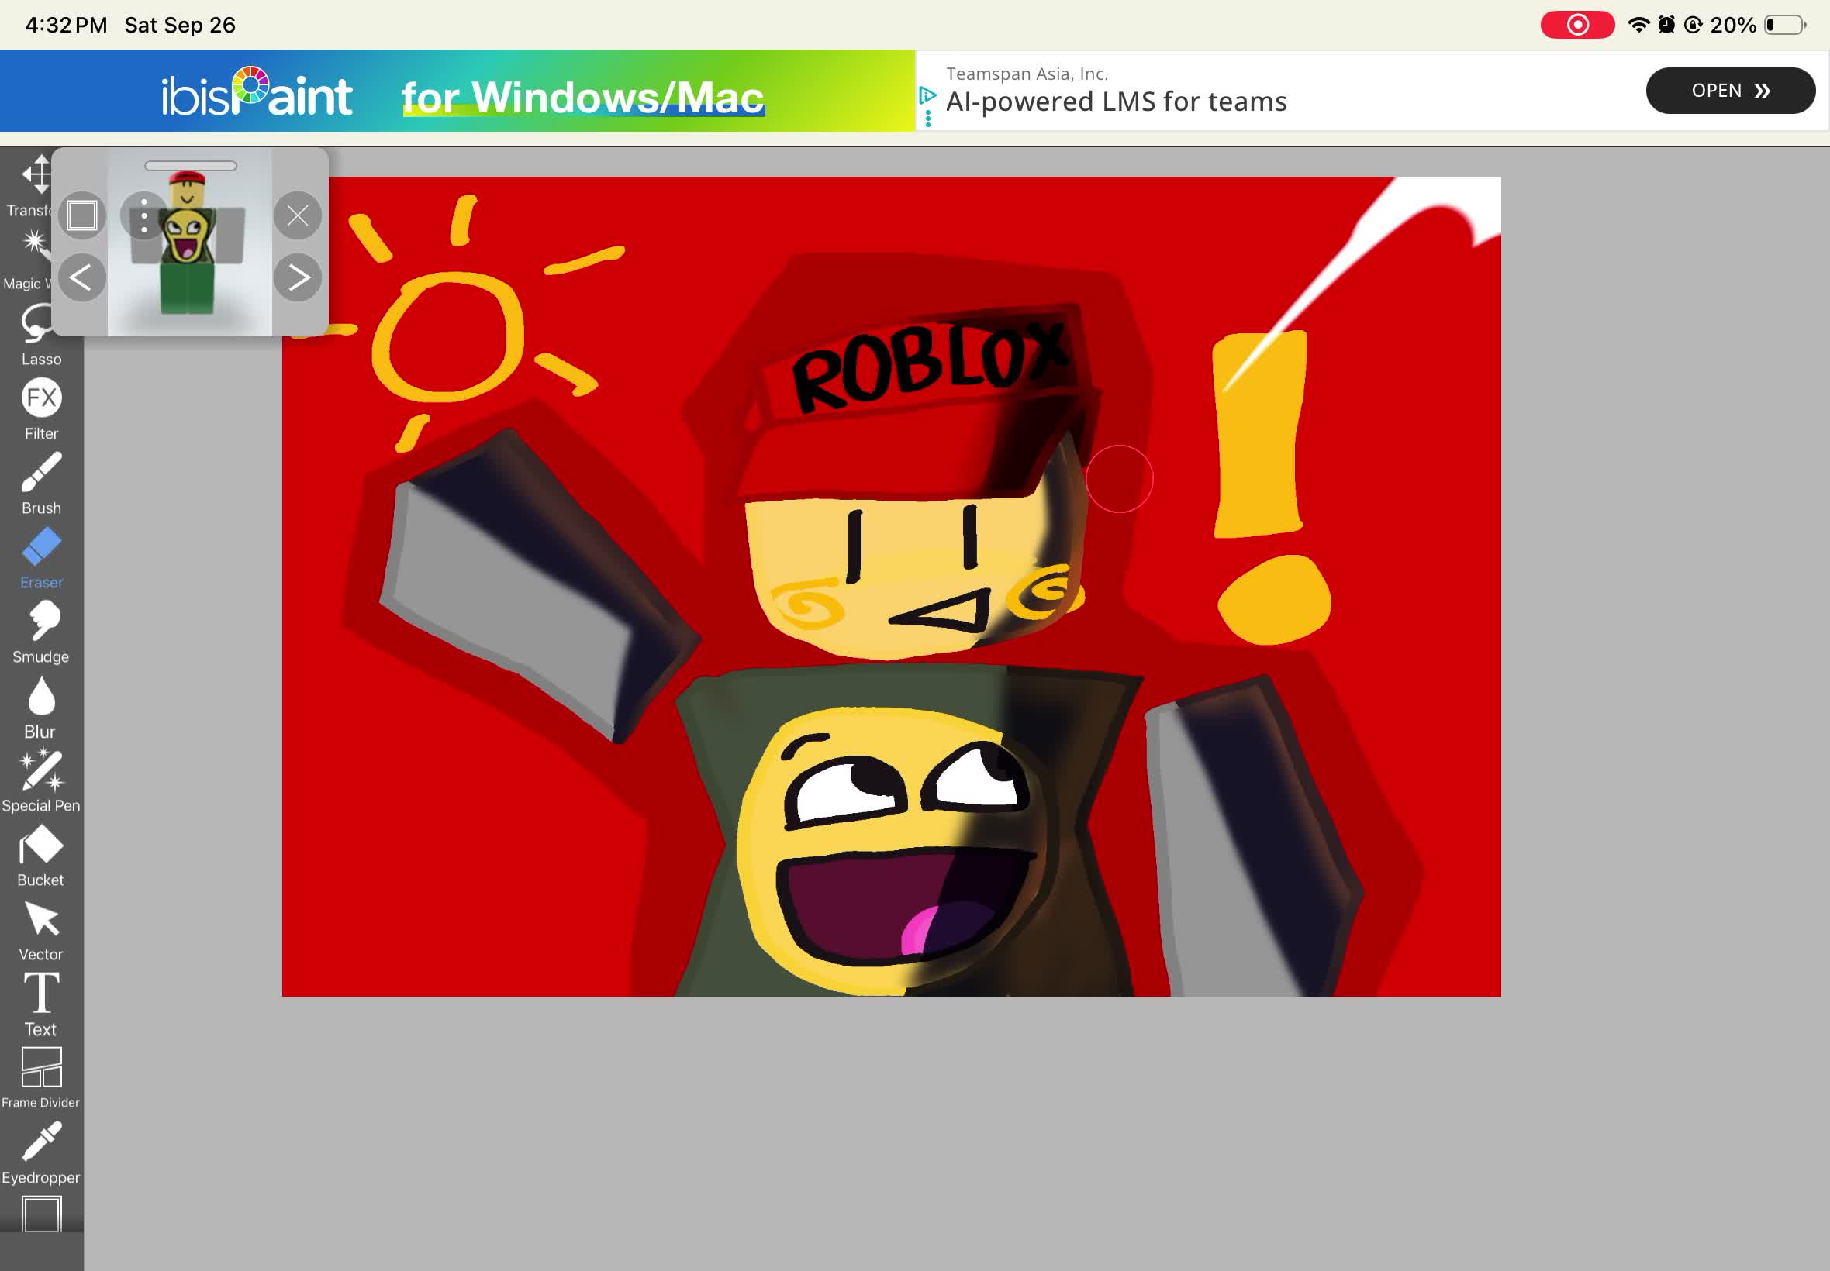Image resolution: width=1830 pixels, height=1271 pixels.
Task: Tap OPEN on the LMS ad
Action: click(x=1731, y=91)
